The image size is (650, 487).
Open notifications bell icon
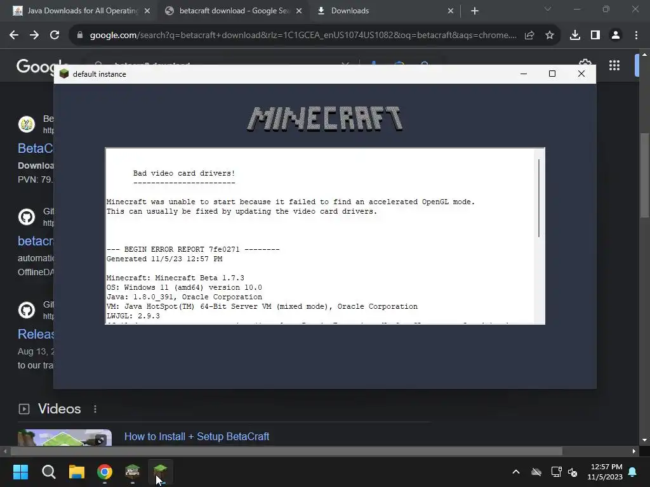[633, 472]
